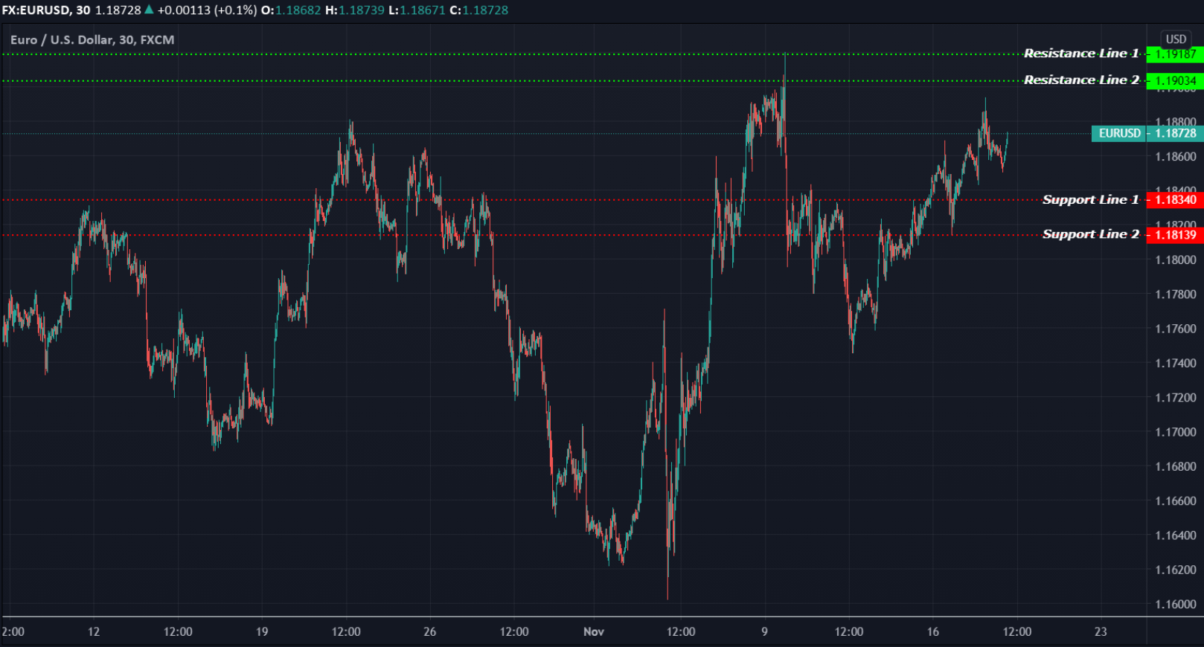The height and width of the screenshot is (647, 1204).
Task: Click the USD currency button on price axis
Action: point(1176,39)
